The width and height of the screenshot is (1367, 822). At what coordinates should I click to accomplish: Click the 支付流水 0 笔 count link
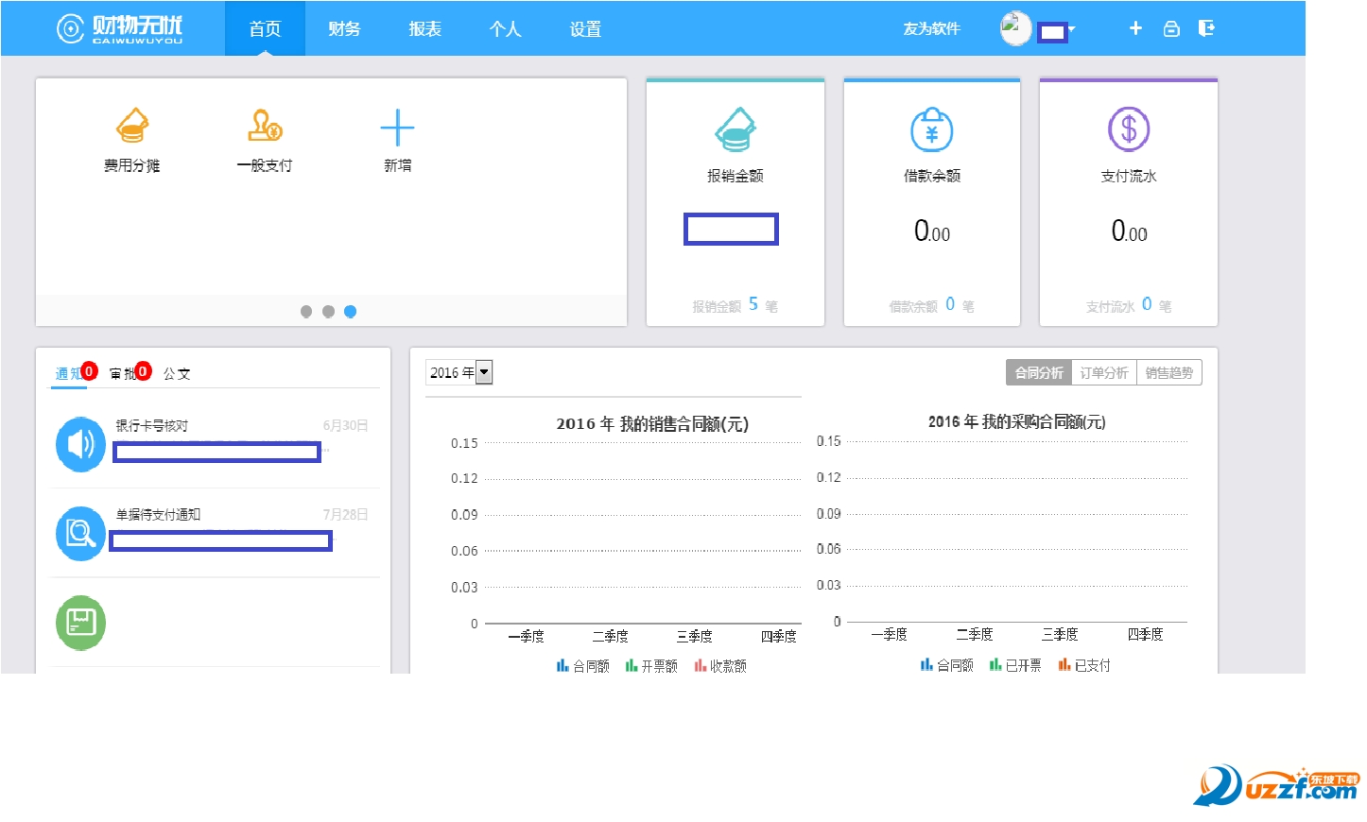[x=1129, y=305]
